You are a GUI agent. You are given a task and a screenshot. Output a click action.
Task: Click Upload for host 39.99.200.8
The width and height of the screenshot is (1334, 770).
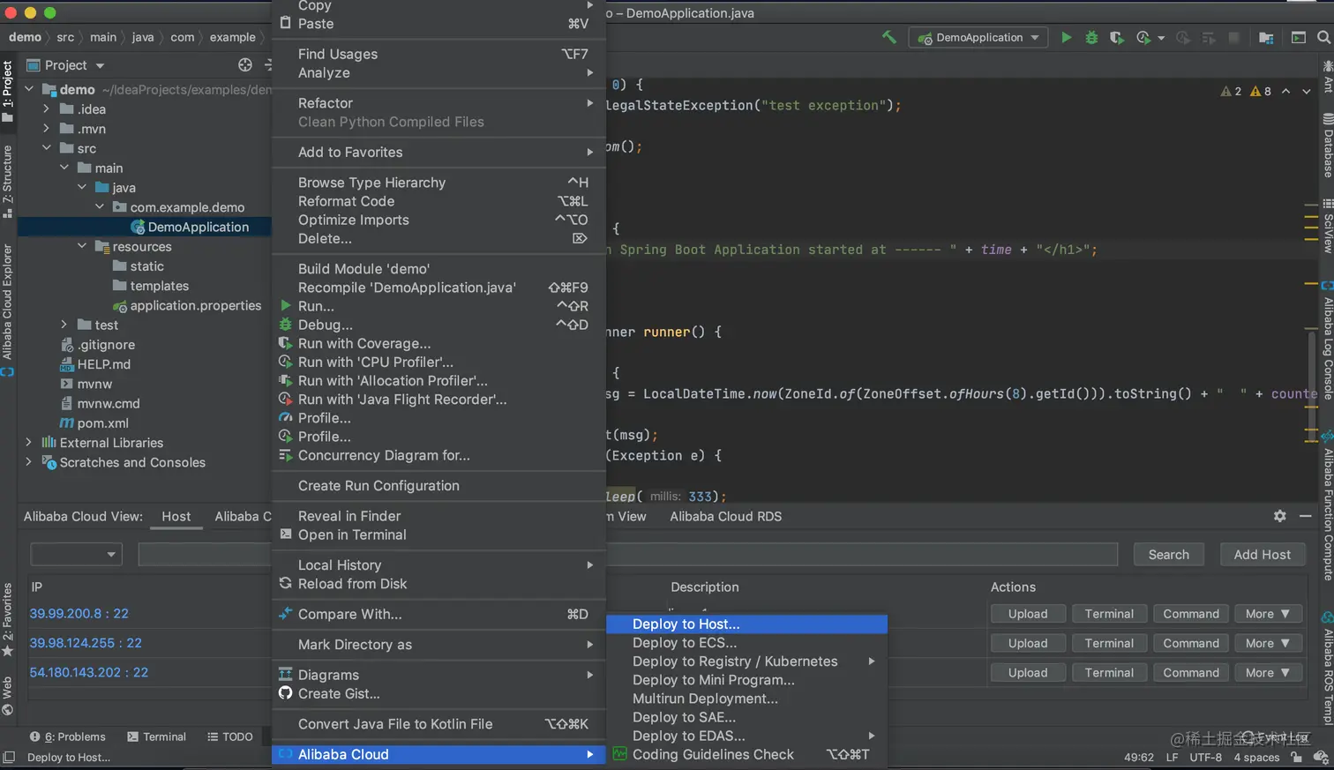point(1028,614)
